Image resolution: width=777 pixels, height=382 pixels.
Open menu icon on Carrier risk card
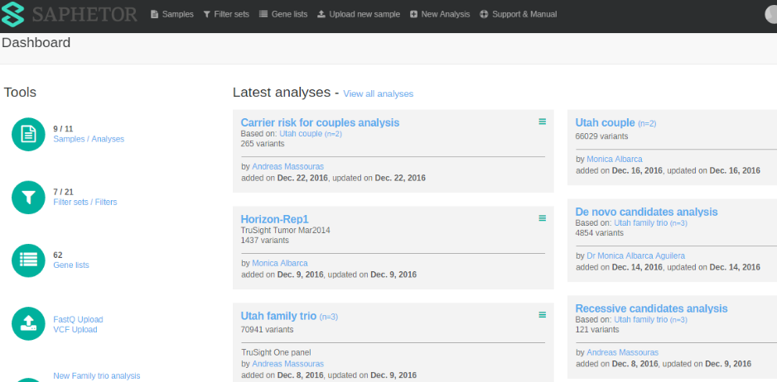[x=542, y=122]
